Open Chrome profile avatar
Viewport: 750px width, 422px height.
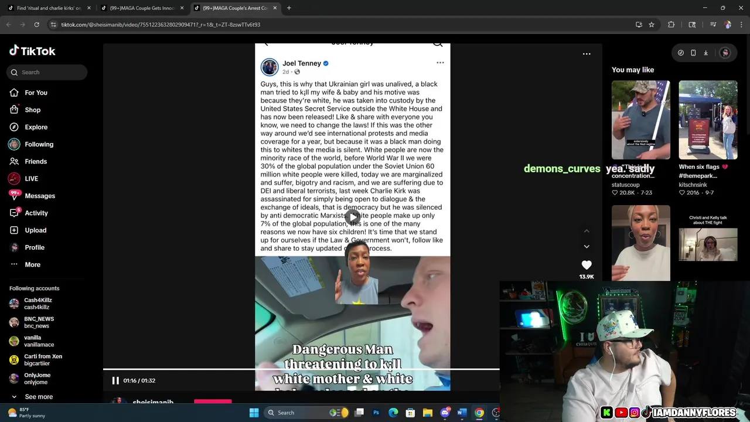pyautogui.click(x=728, y=25)
